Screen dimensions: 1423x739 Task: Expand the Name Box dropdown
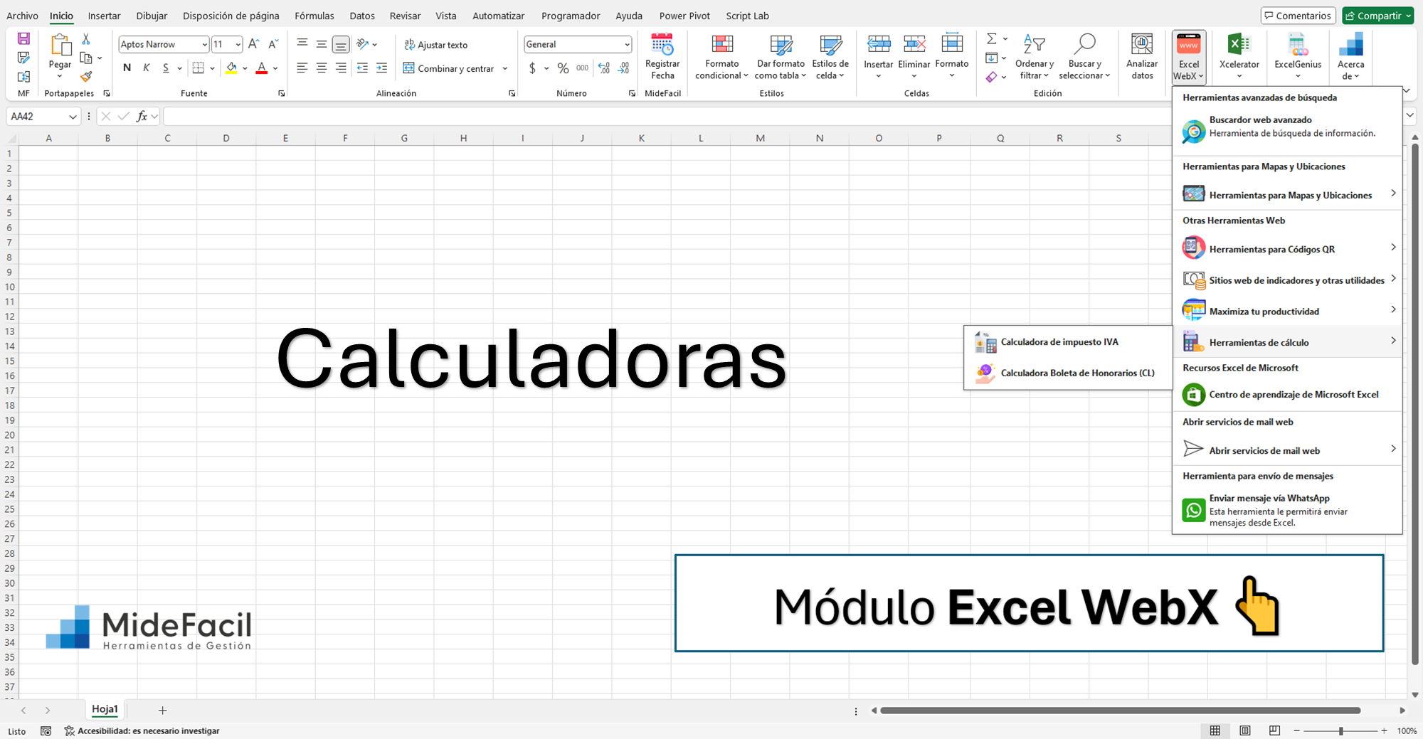(73, 117)
